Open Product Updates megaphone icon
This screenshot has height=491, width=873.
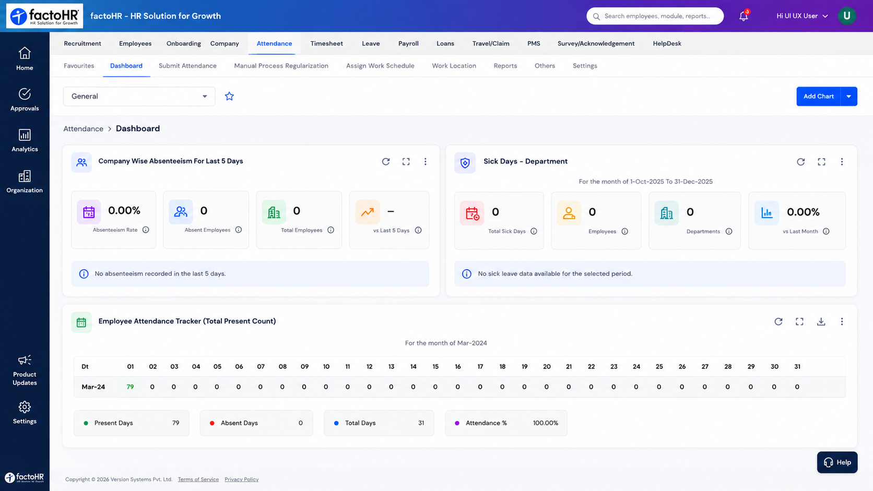click(25, 361)
